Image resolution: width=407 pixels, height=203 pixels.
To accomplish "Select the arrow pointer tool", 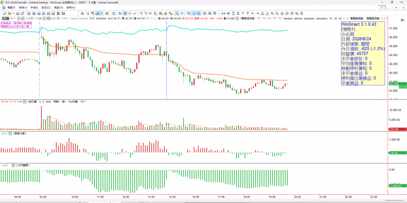I will [177, 13].
